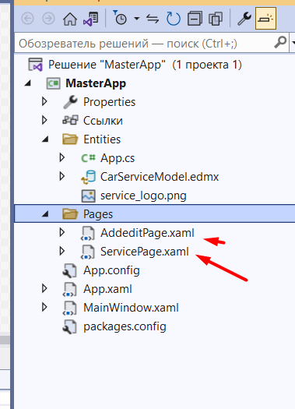Click the XAML icon beside MainWindow.xaml
Image resolution: width=295 pixels, height=409 pixels.
pos(70,309)
